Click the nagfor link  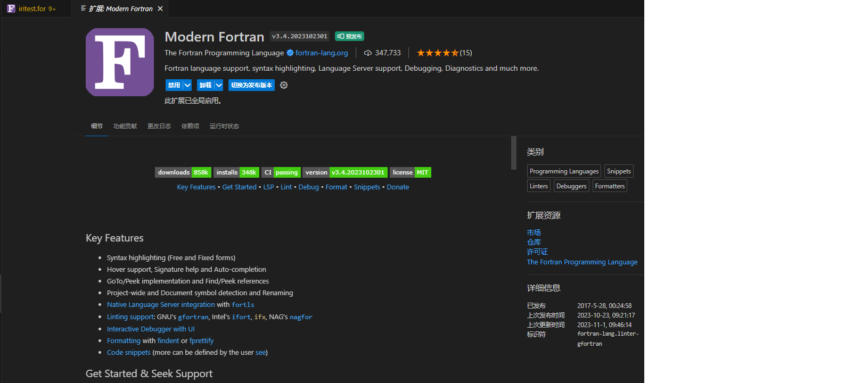coord(301,317)
